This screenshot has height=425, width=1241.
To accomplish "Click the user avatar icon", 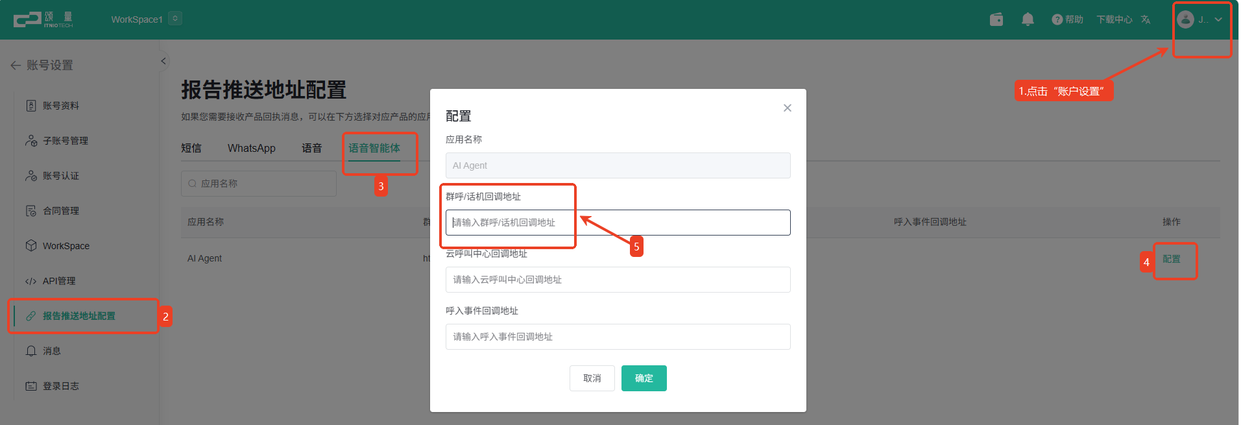I will pos(1186,19).
